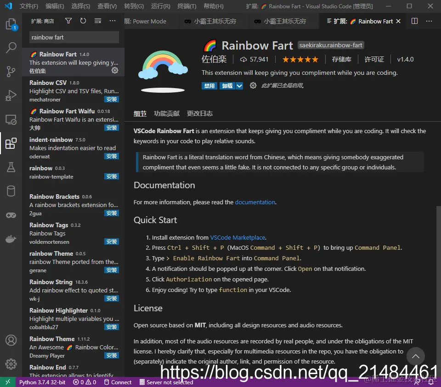
Task: Open the Docker view in the activity bar
Action: click(x=11, y=239)
